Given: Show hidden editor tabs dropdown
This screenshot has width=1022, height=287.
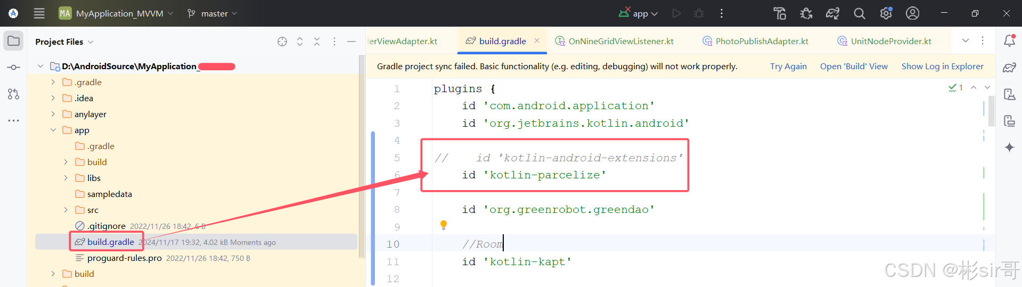Looking at the screenshot, I should [x=966, y=41].
